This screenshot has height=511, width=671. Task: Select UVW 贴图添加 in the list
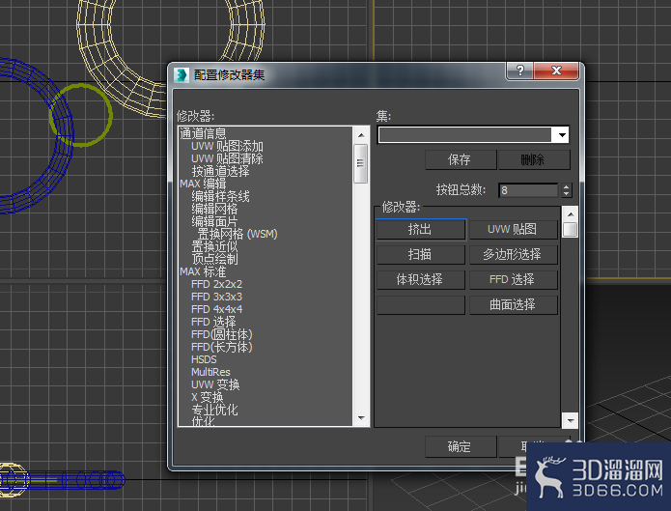227,147
